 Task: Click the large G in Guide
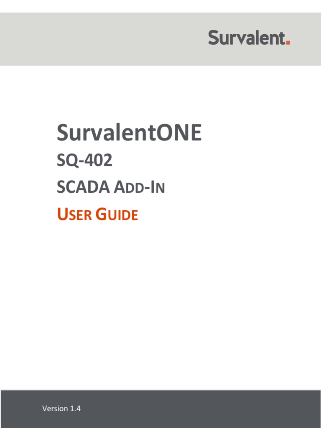102,215
